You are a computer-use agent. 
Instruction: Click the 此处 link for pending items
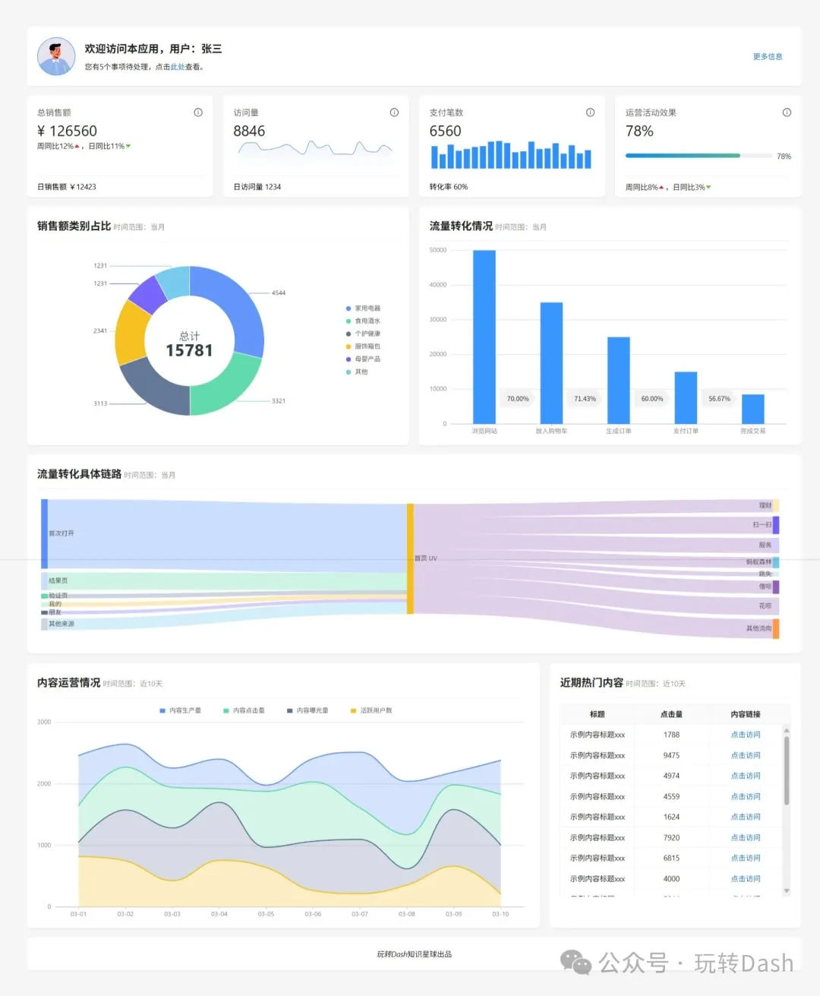178,67
